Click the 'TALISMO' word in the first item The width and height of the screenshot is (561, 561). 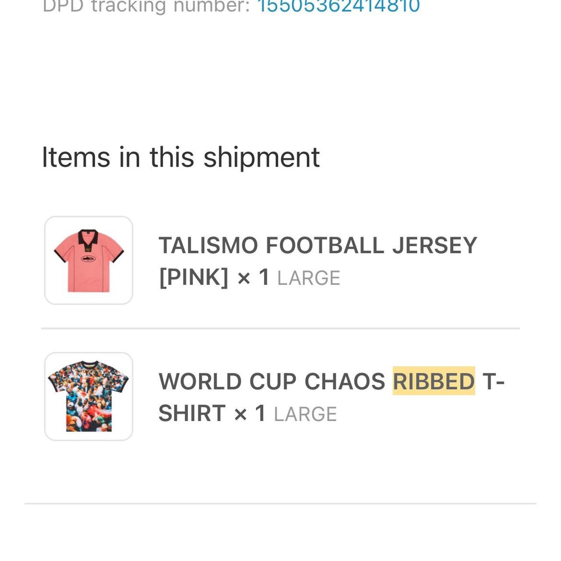point(208,245)
